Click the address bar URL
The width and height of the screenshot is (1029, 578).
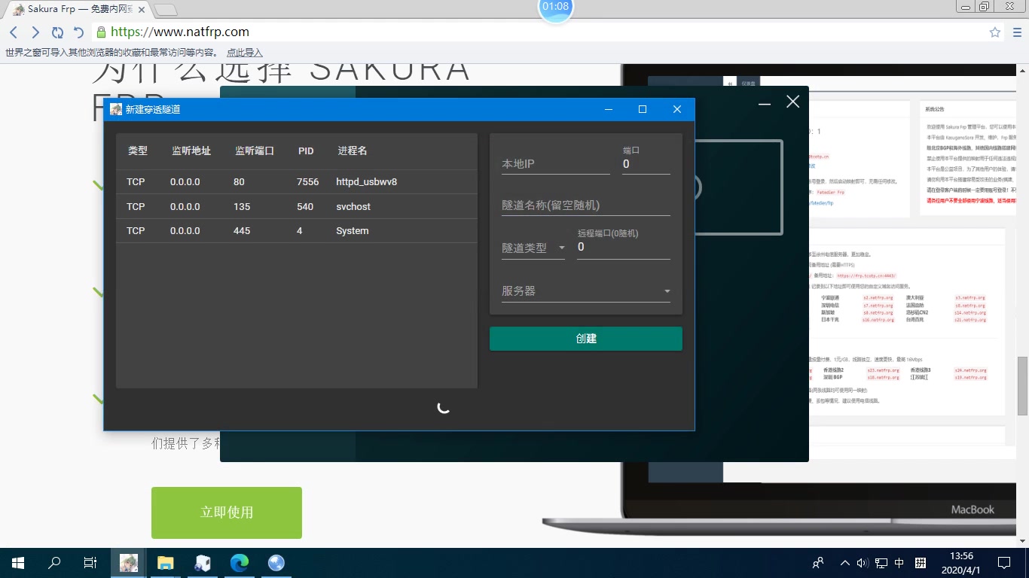(179, 32)
